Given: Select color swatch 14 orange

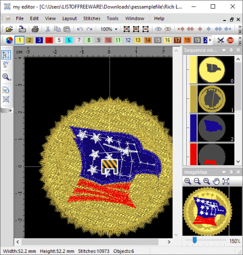Looking at the screenshot, I should [x=148, y=40].
